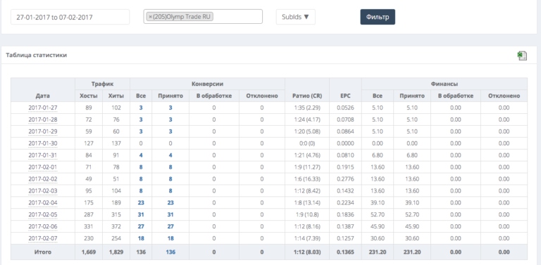
Task: Click the Excel export icon
Action: pos(522,56)
